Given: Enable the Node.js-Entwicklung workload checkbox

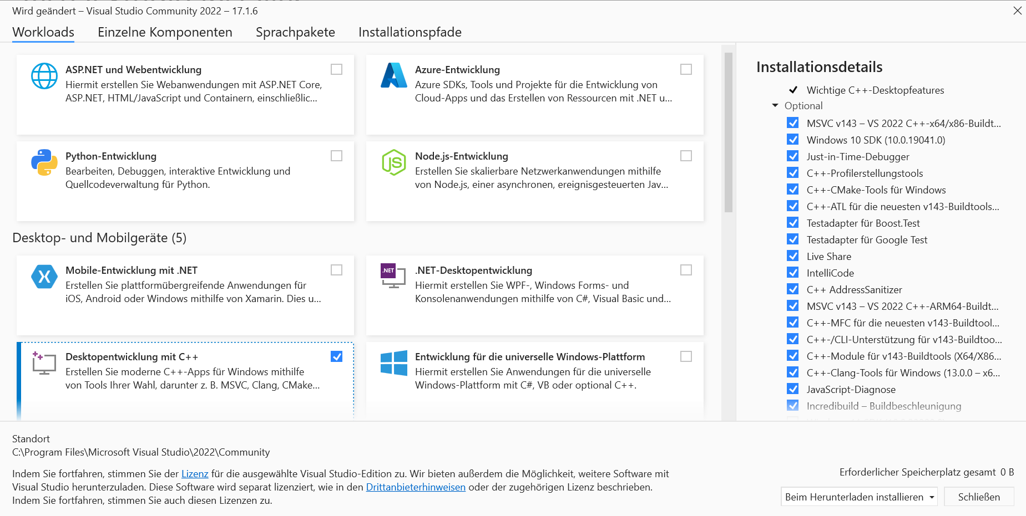Looking at the screenshot, I should pyautogui.click(x=686, y=156).
